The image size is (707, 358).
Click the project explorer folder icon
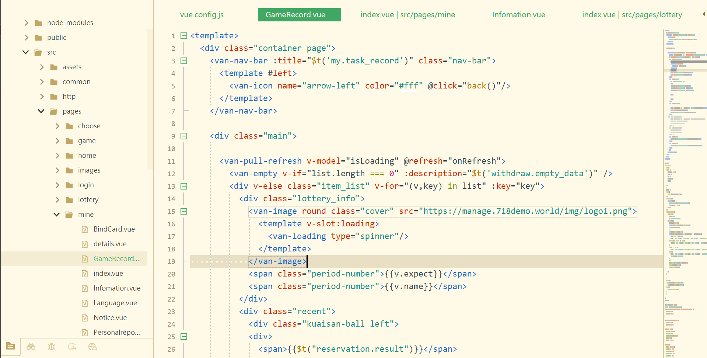click(10, 346)
